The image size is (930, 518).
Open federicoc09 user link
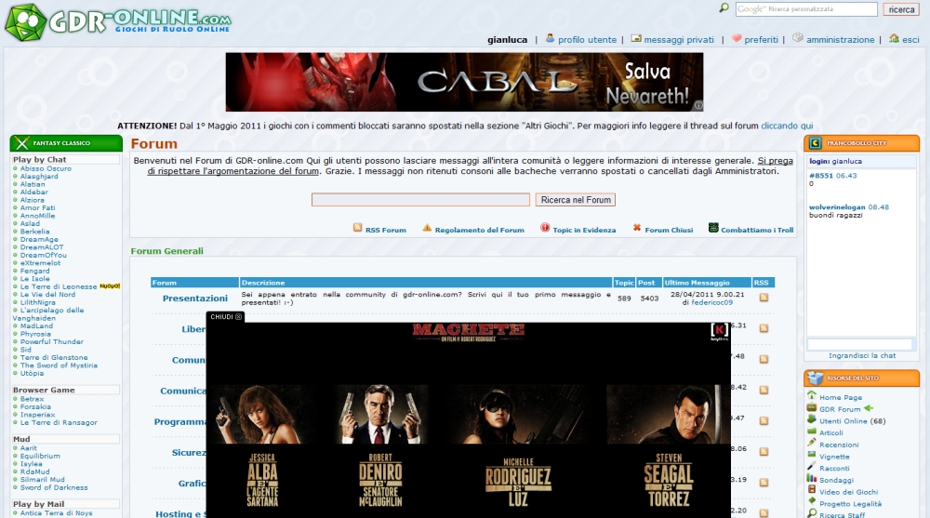pos(711,302)
